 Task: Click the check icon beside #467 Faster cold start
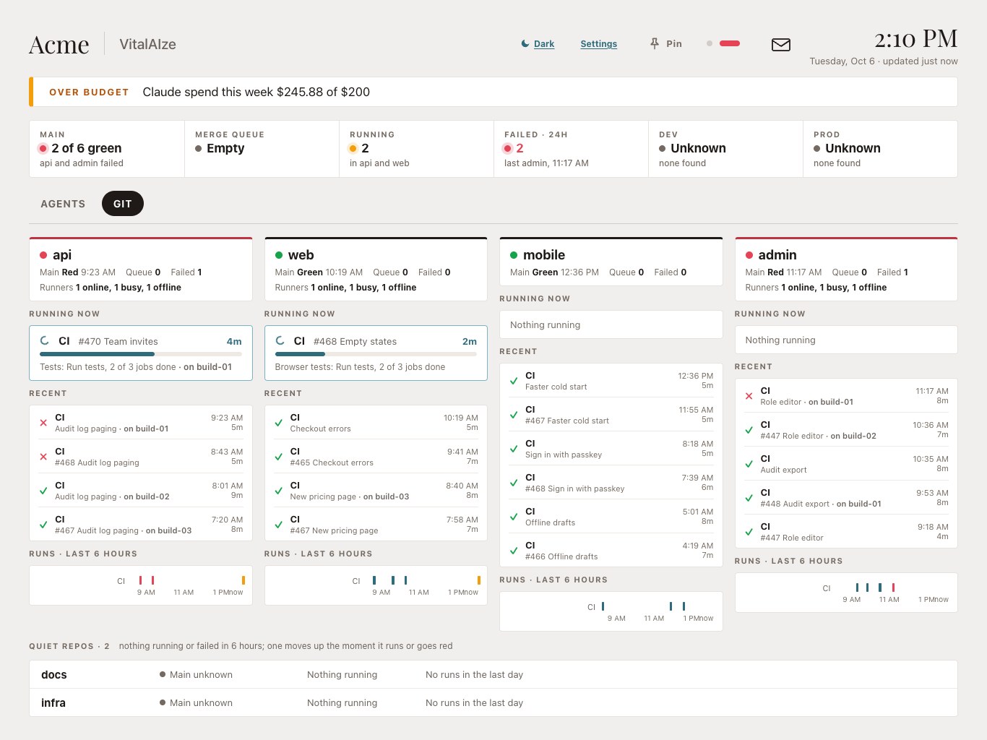(x=514, y=415)
